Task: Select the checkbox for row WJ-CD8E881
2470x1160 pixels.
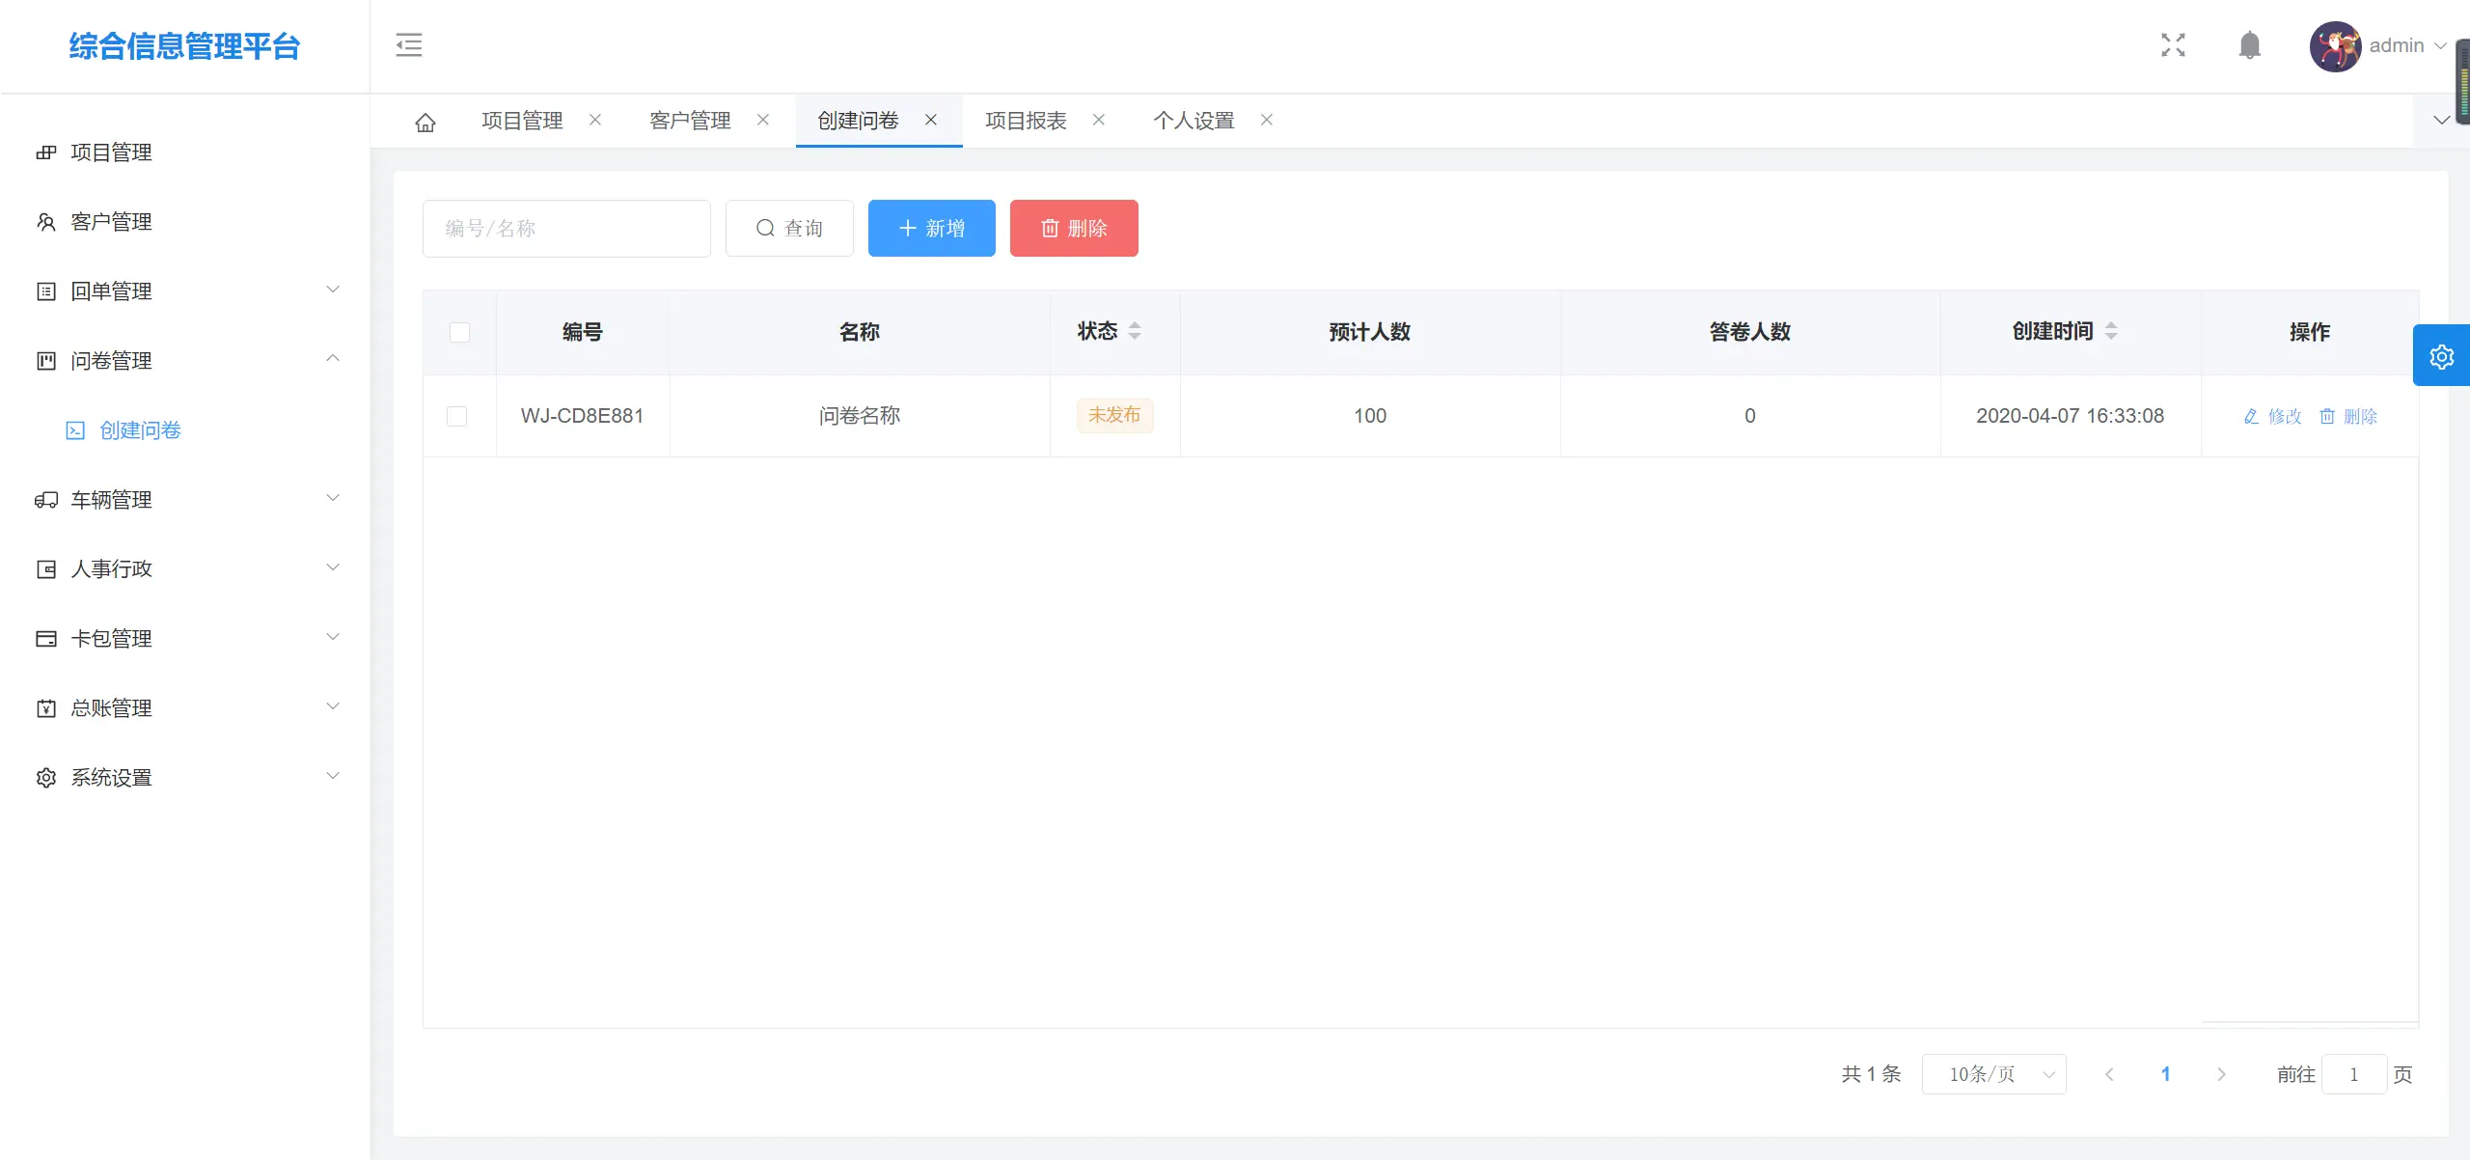Action: coord(457,416)
